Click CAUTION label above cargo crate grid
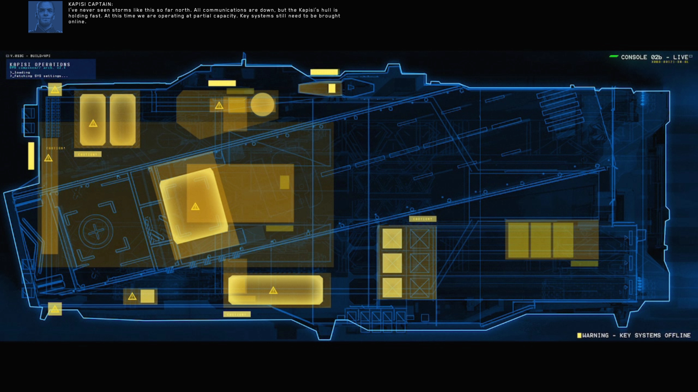This screenshot has height=392, width=698. tap(422, 219)
